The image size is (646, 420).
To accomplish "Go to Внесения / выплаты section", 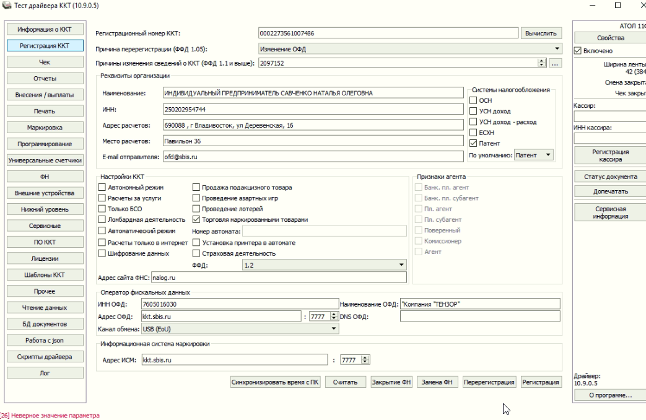I will 45,95.
